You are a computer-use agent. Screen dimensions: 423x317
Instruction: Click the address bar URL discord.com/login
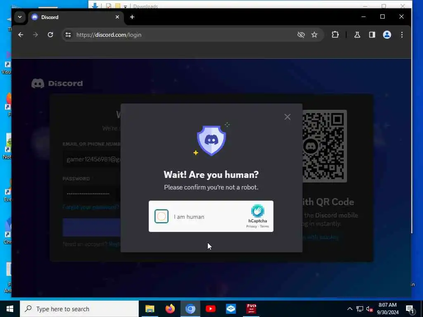(109, 35)
